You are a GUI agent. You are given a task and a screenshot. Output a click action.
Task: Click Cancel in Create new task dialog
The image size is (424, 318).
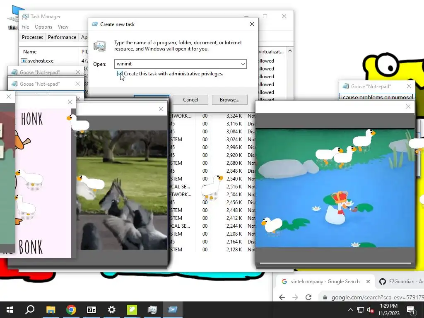[x=190, y=100]
